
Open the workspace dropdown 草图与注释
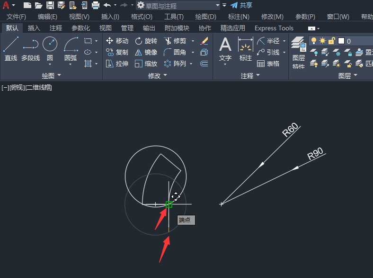click(x=178, y=6)
